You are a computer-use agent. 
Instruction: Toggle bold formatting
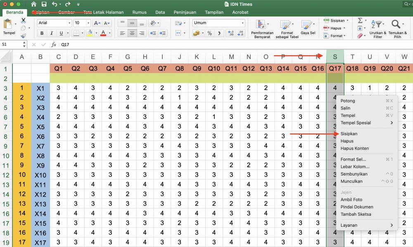43,33
